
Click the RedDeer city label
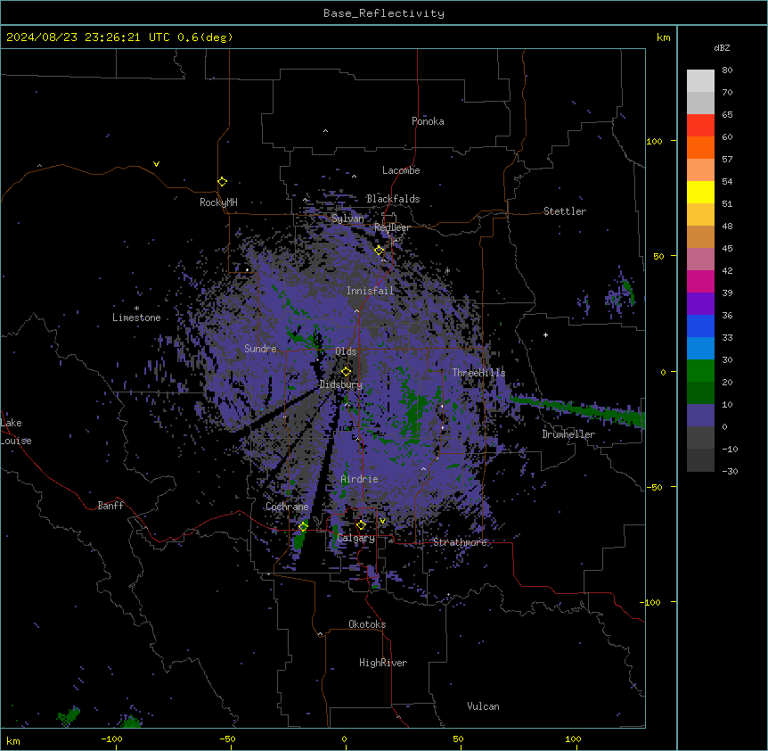coord(392,227)
